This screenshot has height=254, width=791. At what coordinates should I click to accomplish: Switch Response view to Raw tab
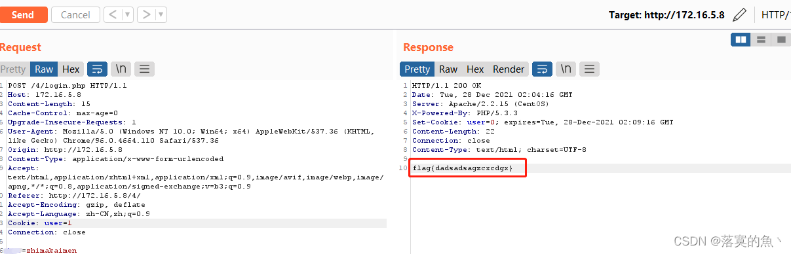coord(448,69)
